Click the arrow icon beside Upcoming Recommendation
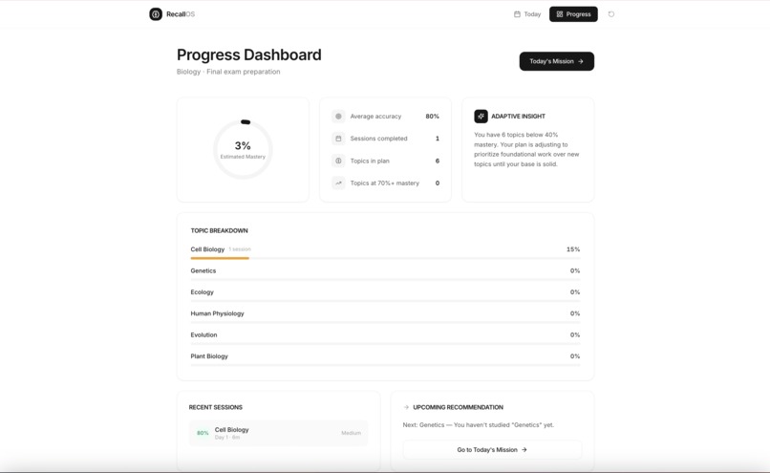The width and height of the screenshot is (770, 473). 406,407
